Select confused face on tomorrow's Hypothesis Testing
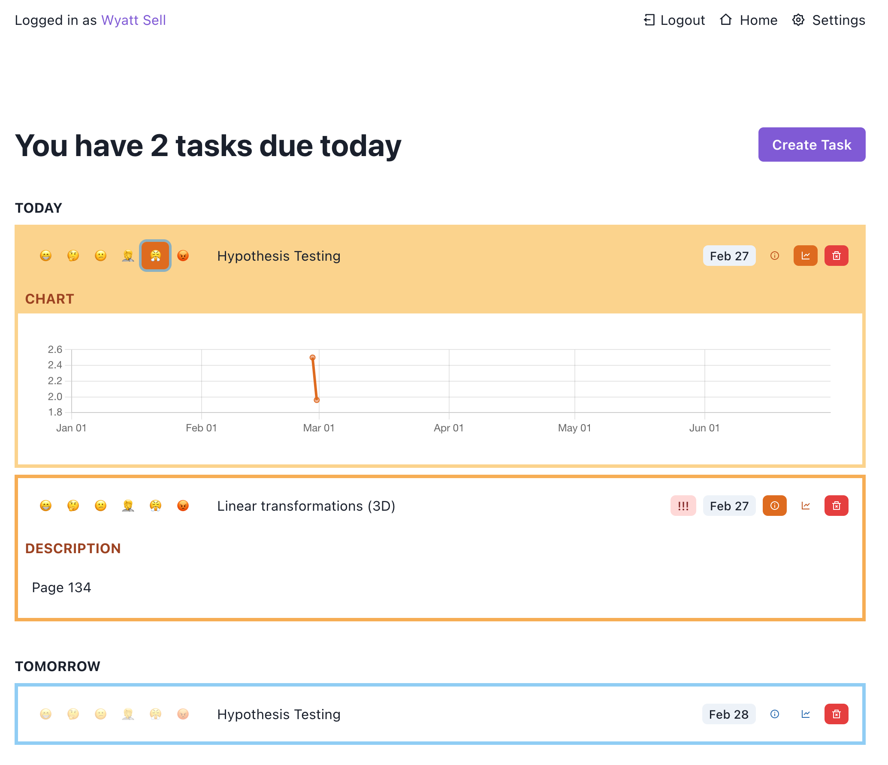 tap(100, 714)
